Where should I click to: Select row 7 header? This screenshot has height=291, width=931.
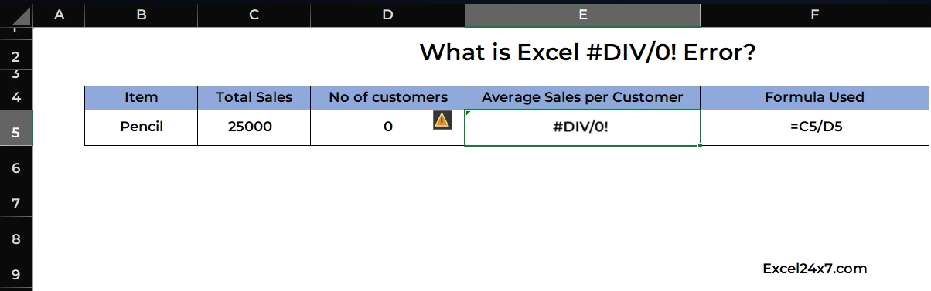[16, 204]
